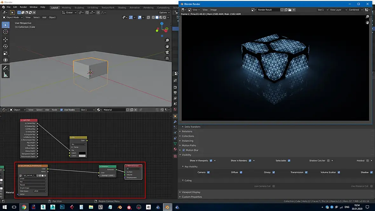Click the 3D Cursor tool
Image resolution: width=375 pixels, height=211 pixels.
tap(5, 32)
